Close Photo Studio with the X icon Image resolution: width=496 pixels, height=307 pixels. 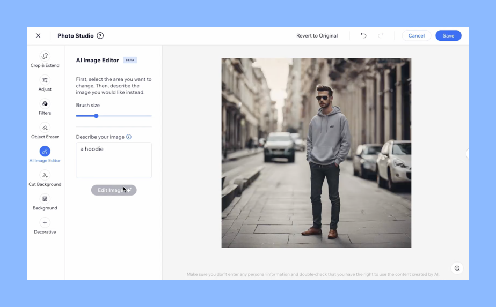tap(38, 36)
